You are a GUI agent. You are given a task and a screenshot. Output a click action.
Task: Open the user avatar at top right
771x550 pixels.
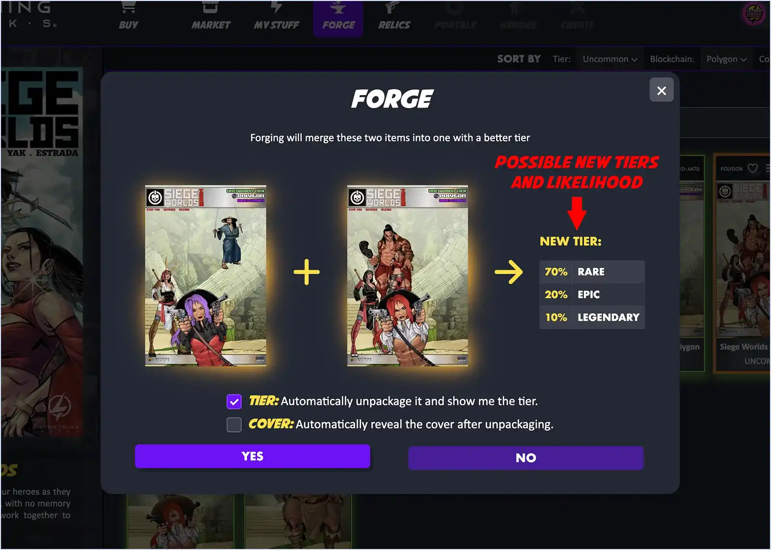pyautogui.click(x=754, y=13)
